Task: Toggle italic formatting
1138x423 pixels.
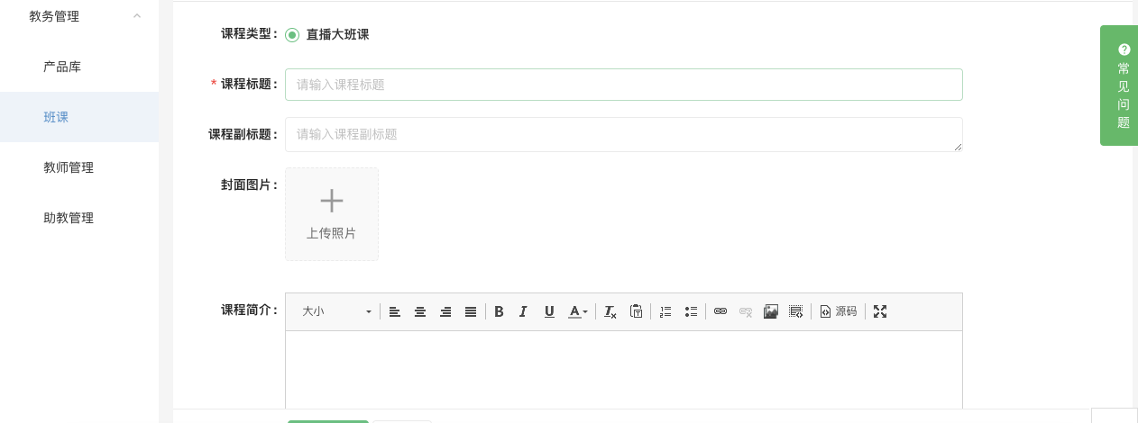Action: [x=524, y=311]
